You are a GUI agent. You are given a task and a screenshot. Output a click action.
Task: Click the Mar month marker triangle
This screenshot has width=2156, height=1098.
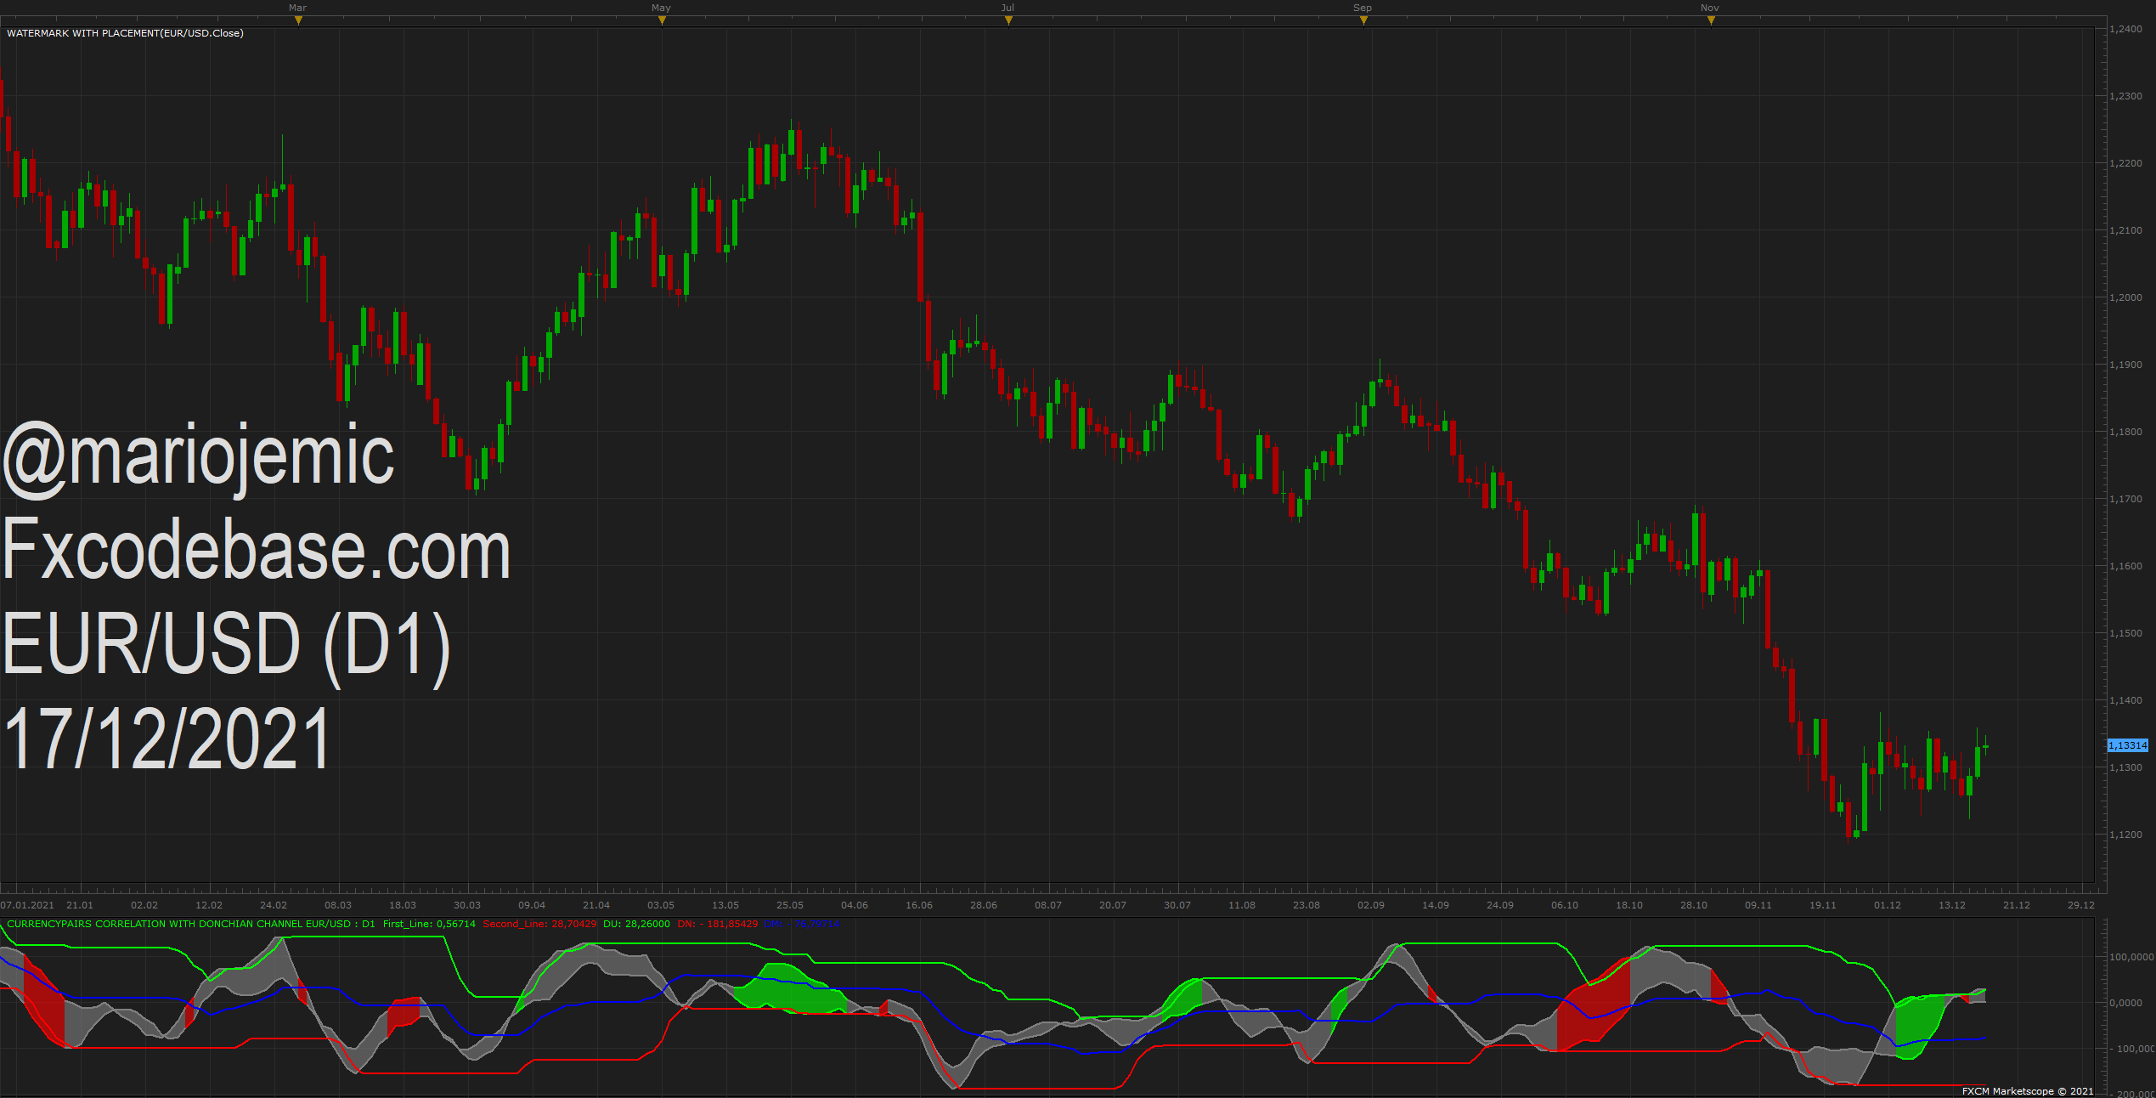pos(298,20)
